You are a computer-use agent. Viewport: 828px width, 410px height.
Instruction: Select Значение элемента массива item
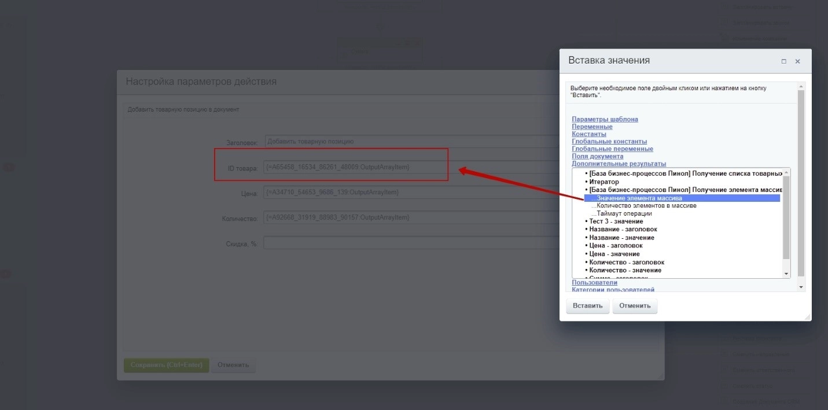[639, 198]
